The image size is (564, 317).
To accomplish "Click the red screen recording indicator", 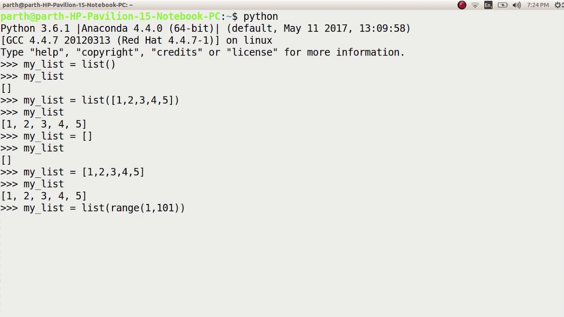I will [x=462, y=5].
